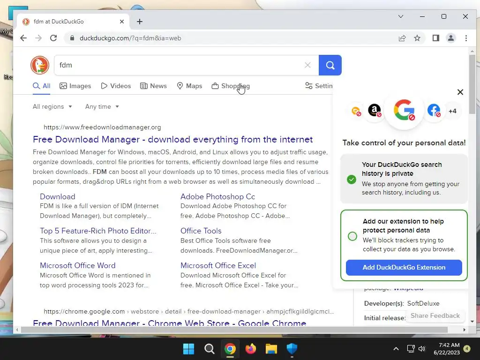The height and width of the screenshot is (360, 480).
Task: Click the +4 more trackers badge
Action: tap(452, 111)
